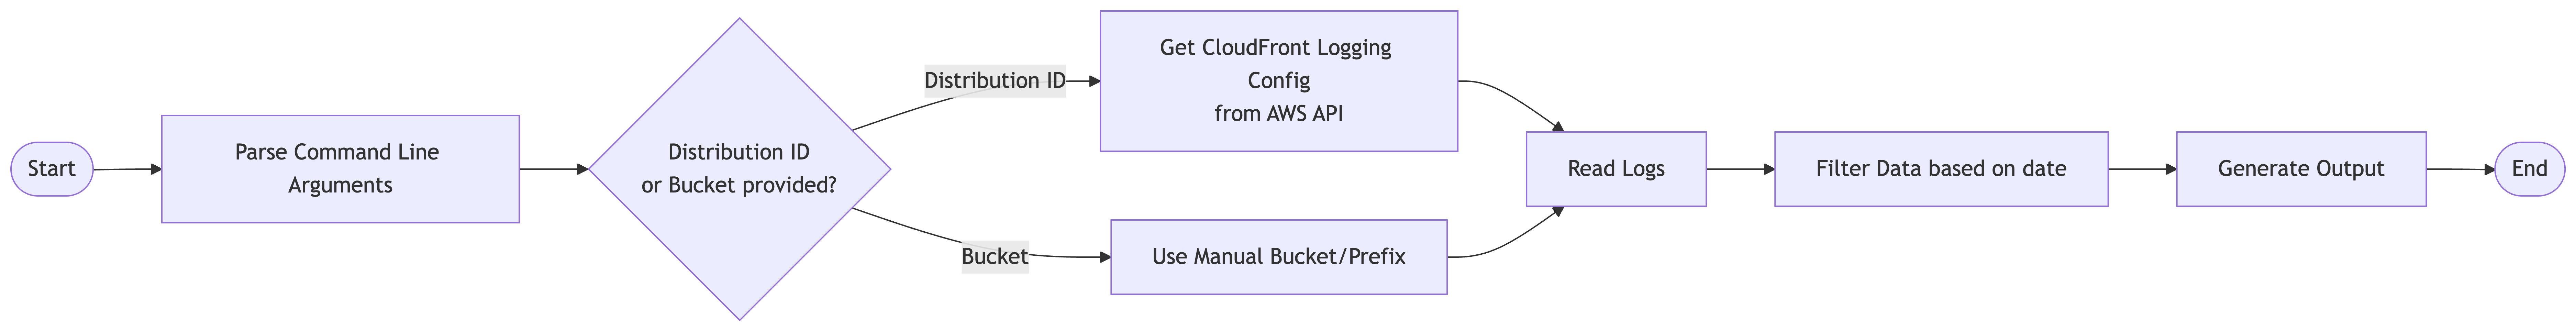
Task: Select the arrow between Parse Arguments and diamond
Action: (553, 169)
